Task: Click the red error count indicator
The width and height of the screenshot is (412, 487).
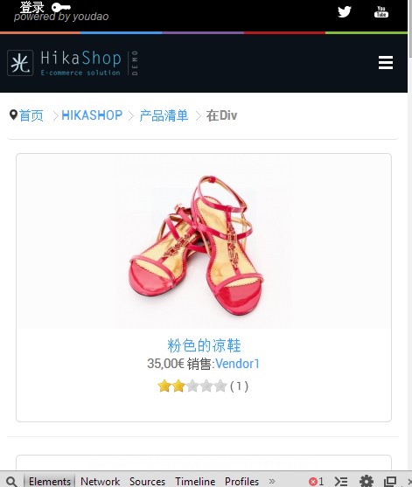Action: click(x=317, y=482)
